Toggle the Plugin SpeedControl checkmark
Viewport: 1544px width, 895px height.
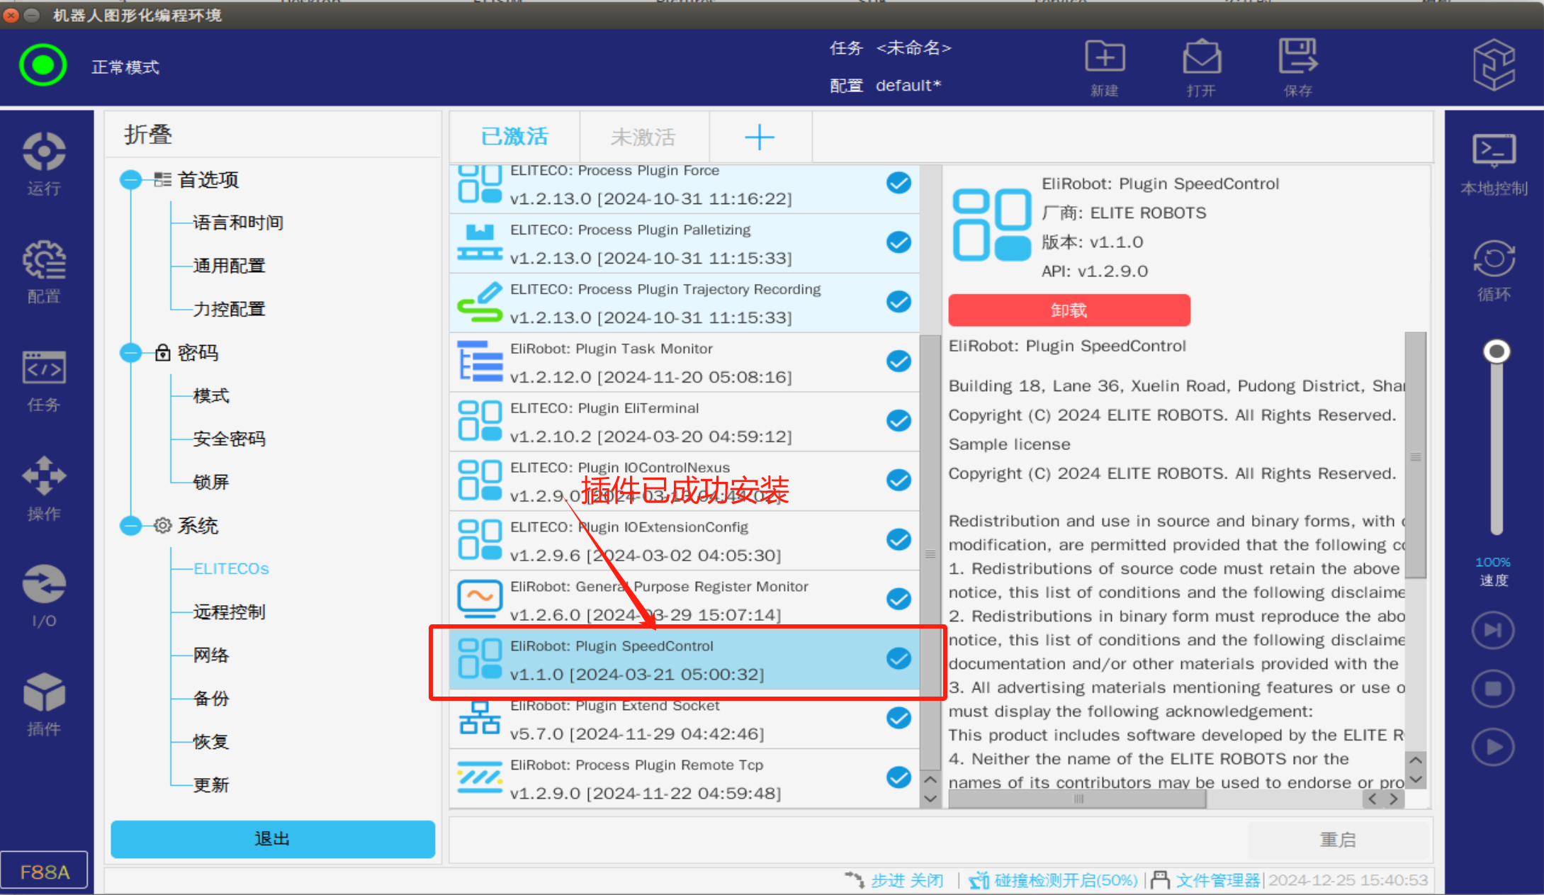pos(898,659)
